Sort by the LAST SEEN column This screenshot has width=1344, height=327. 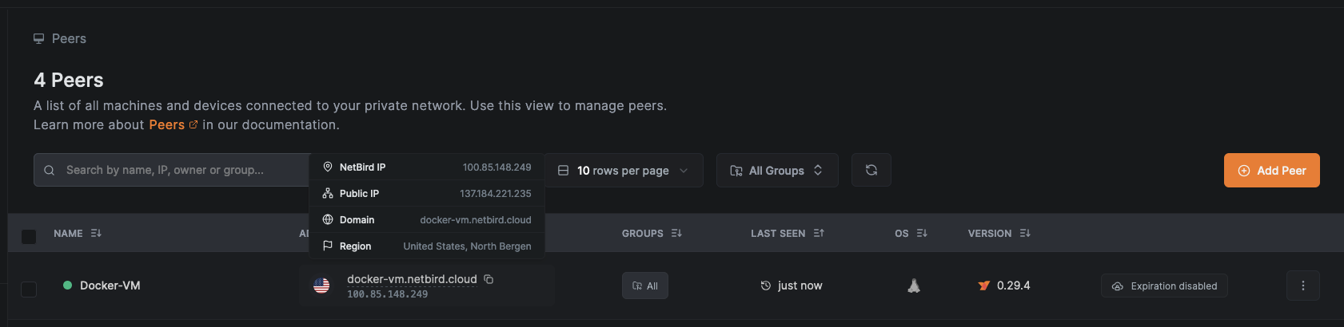(787, 233)
